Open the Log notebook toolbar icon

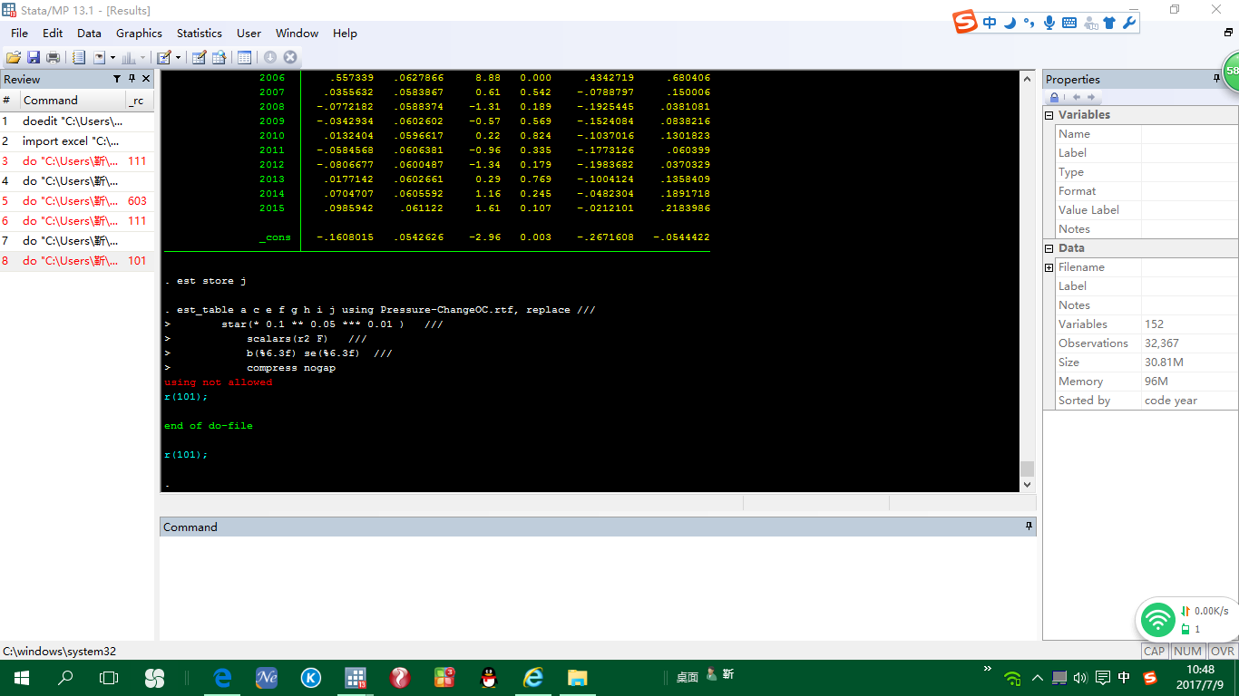(x=79, y=57)
